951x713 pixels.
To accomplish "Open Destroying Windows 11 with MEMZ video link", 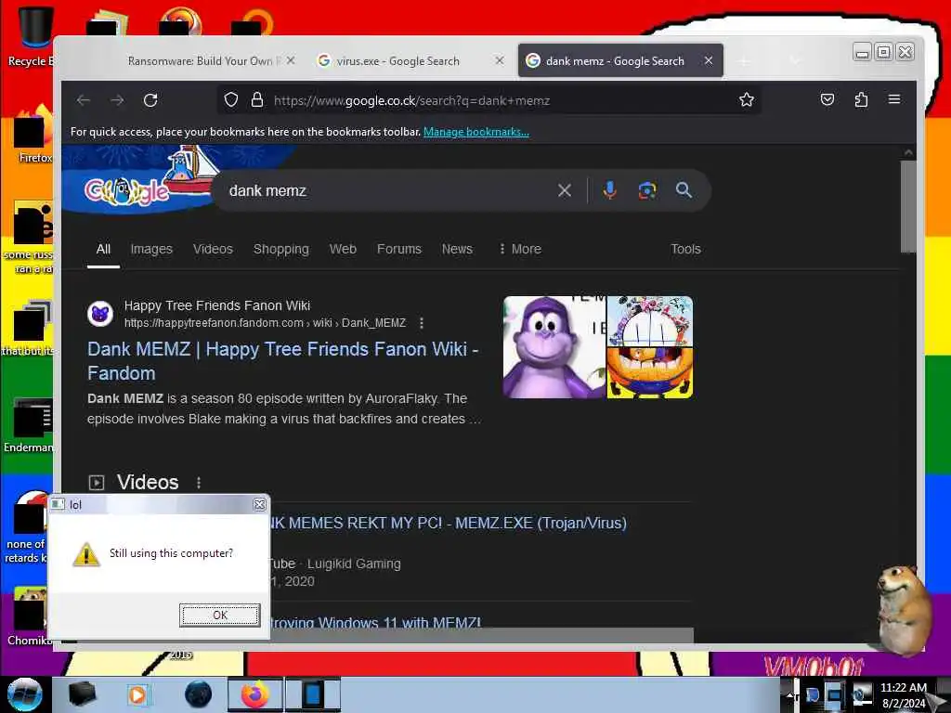I will pos(375,623).
